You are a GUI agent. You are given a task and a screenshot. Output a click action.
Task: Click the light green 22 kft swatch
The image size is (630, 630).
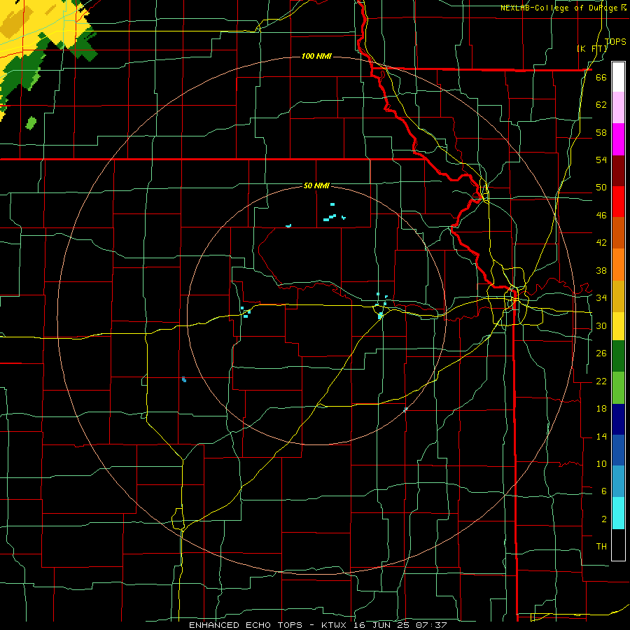(618, 388)
